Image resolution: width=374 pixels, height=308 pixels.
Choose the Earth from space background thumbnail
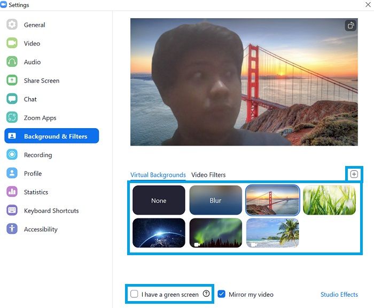tap(159, 233)
